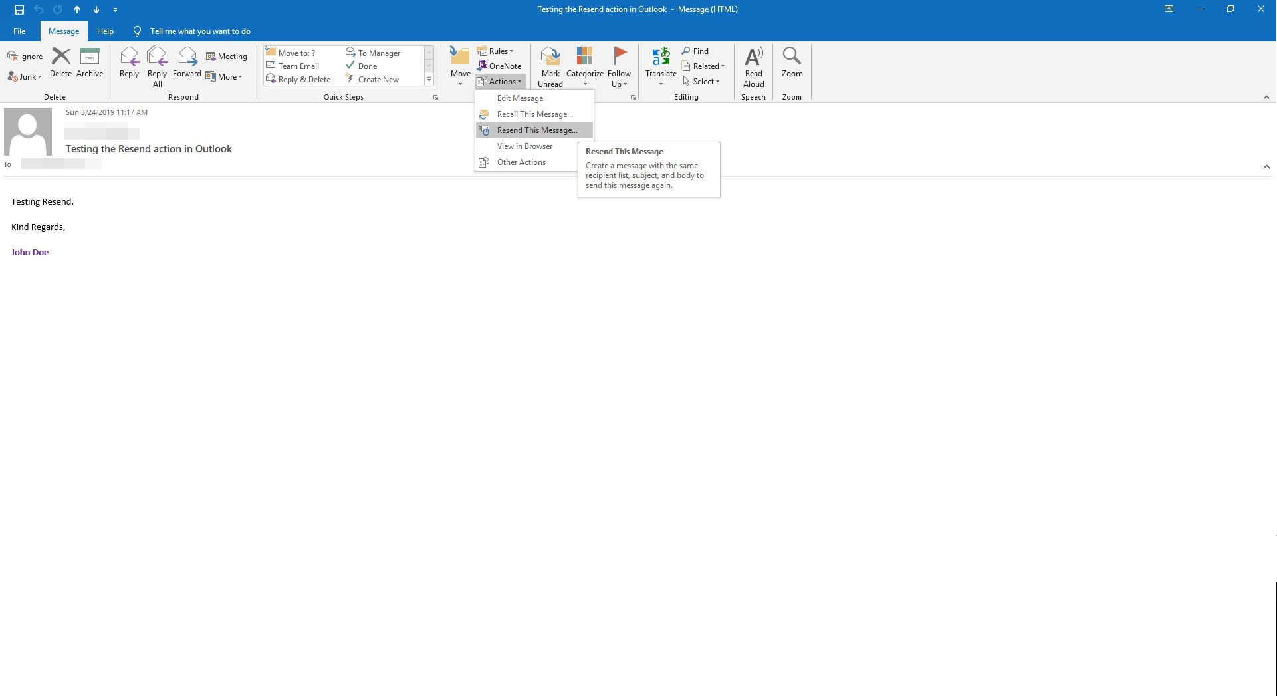This screenshot has width=1277, height=696.
Task: Open the Junk dropdown
Action: click(x=25, y=77)
